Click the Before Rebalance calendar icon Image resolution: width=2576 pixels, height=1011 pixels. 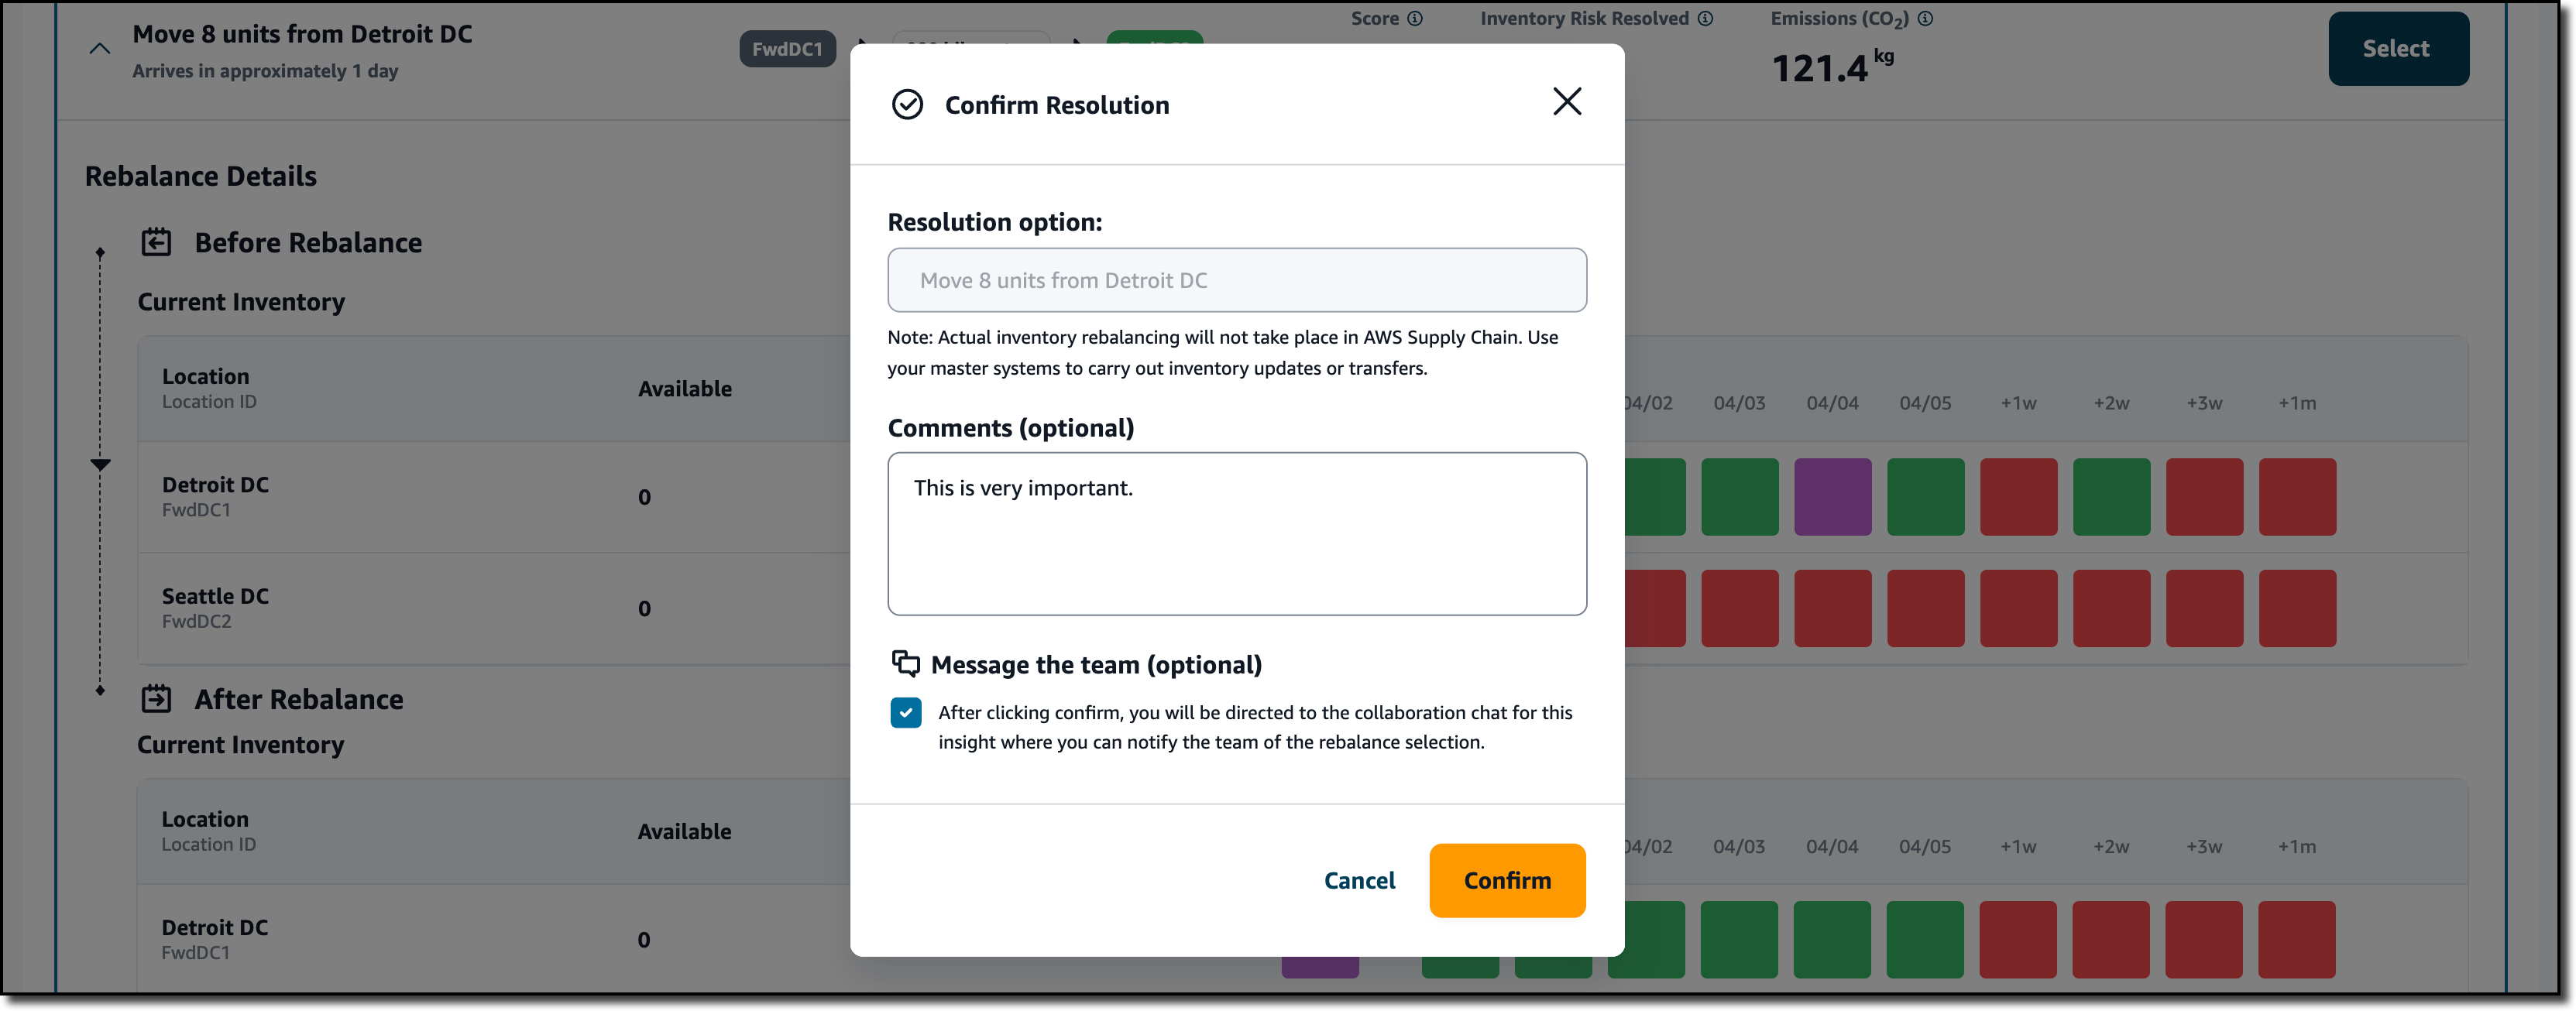pyautogui.click(x=156, y=242)
